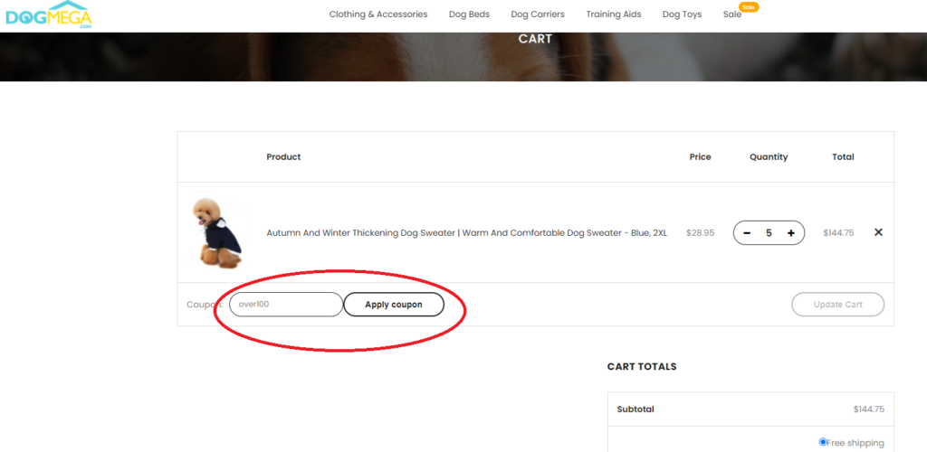This screenshot has width=927, height=452.
Task: Go to Dog Carriers category
Action: point(538,14)
